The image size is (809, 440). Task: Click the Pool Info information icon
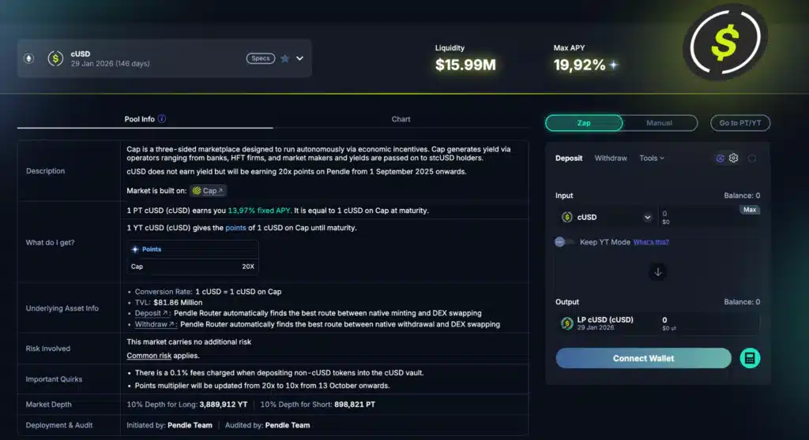[x=162, y=119]
